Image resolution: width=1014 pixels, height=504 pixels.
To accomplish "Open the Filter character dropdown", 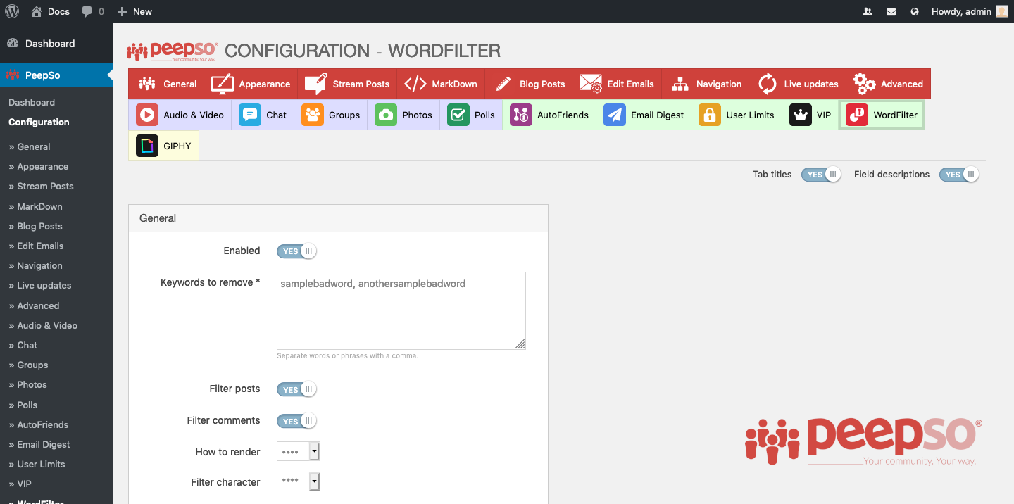I will point(299,482).
